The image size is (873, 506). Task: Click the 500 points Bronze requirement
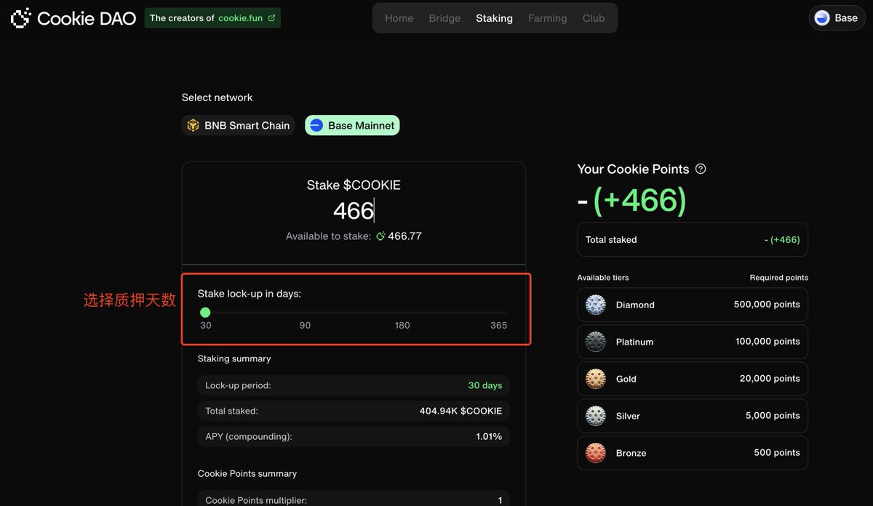tap(777, 453)
